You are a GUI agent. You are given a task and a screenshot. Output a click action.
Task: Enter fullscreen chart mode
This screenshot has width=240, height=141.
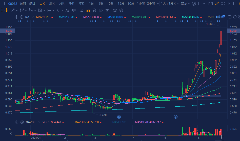tap(223, 3)
